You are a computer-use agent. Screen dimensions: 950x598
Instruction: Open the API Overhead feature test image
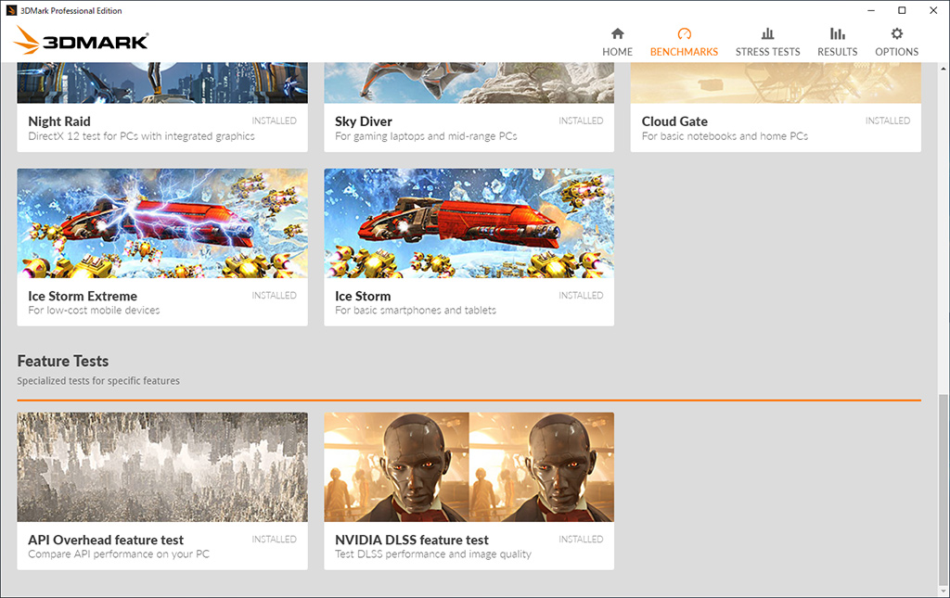tap(162, 467)
